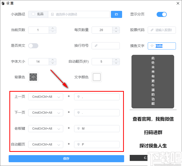Click the umbrella icon in 摸鱼文字 field
This screenshot has width=182, height=166.
click(152, 46)
